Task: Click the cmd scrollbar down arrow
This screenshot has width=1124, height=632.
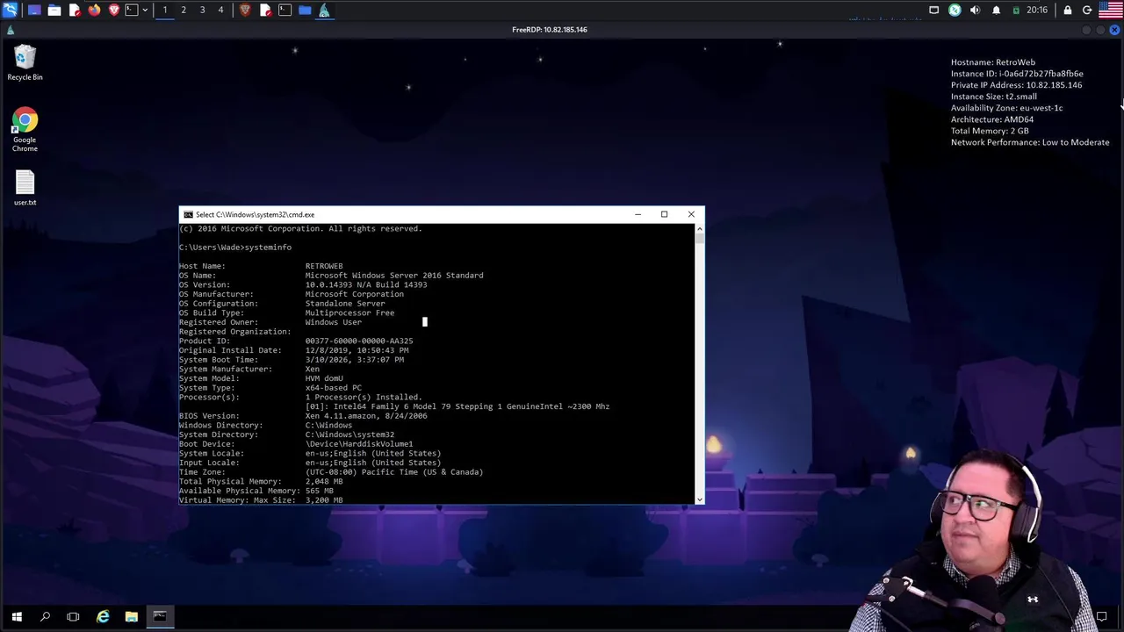Action: click(699, 499)
